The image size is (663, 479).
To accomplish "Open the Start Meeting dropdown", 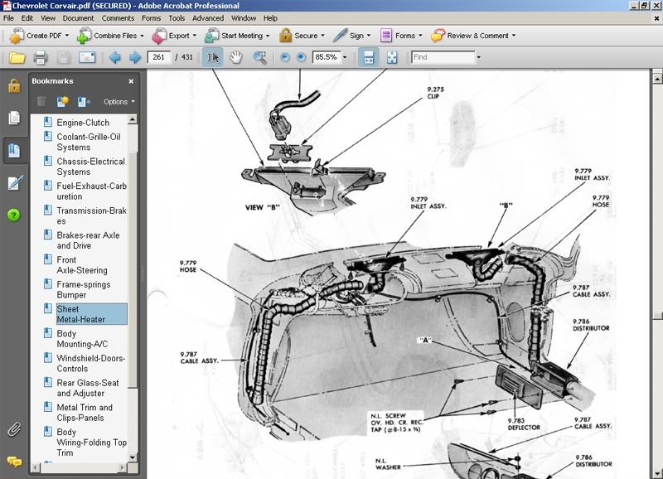I will (237, 36).
